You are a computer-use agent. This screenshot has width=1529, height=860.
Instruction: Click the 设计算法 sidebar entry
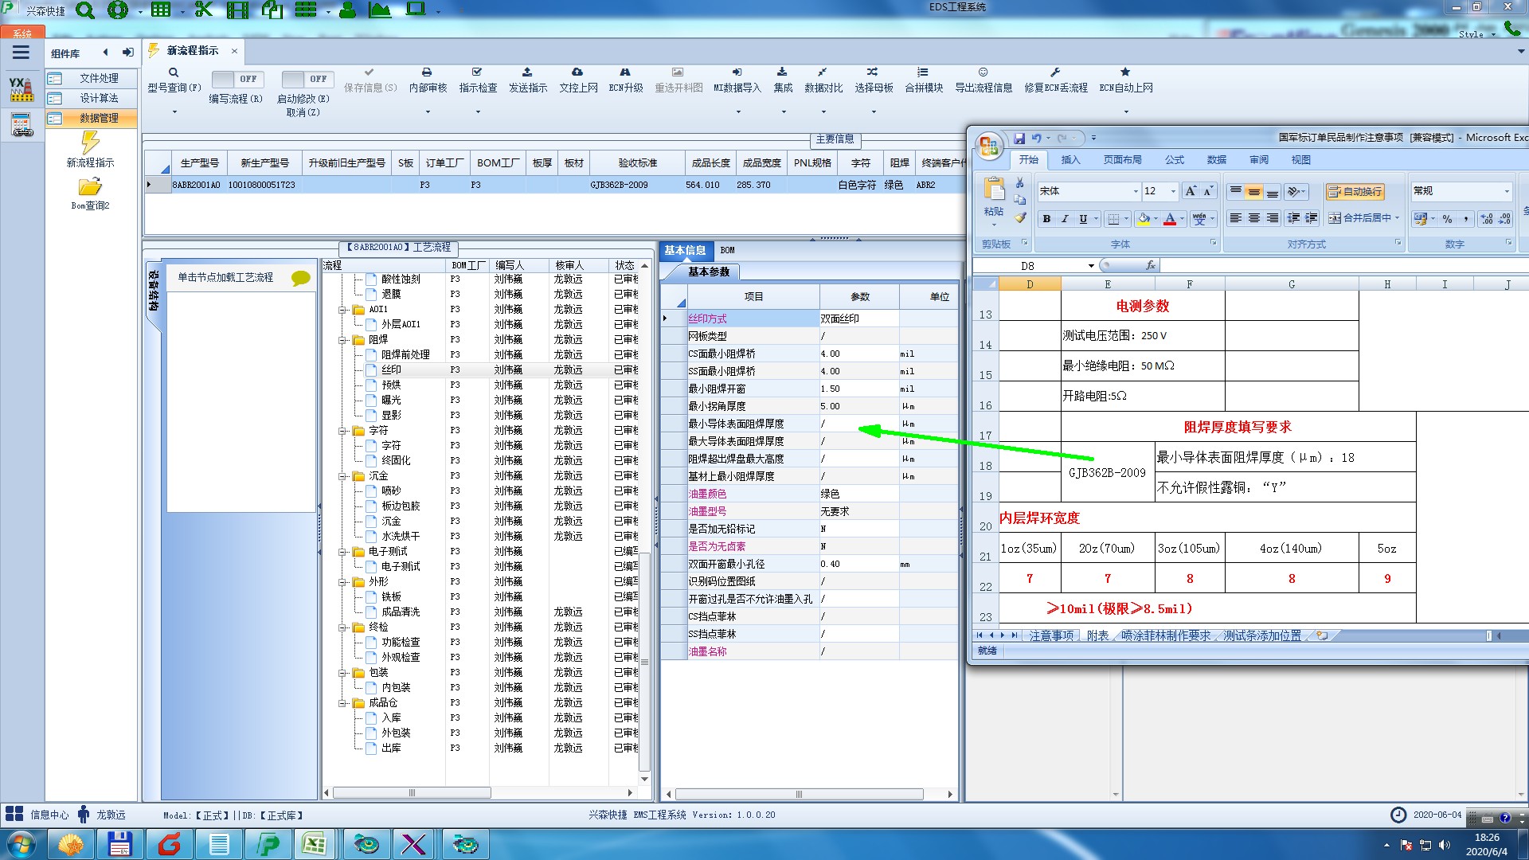(x=98, y=98)
